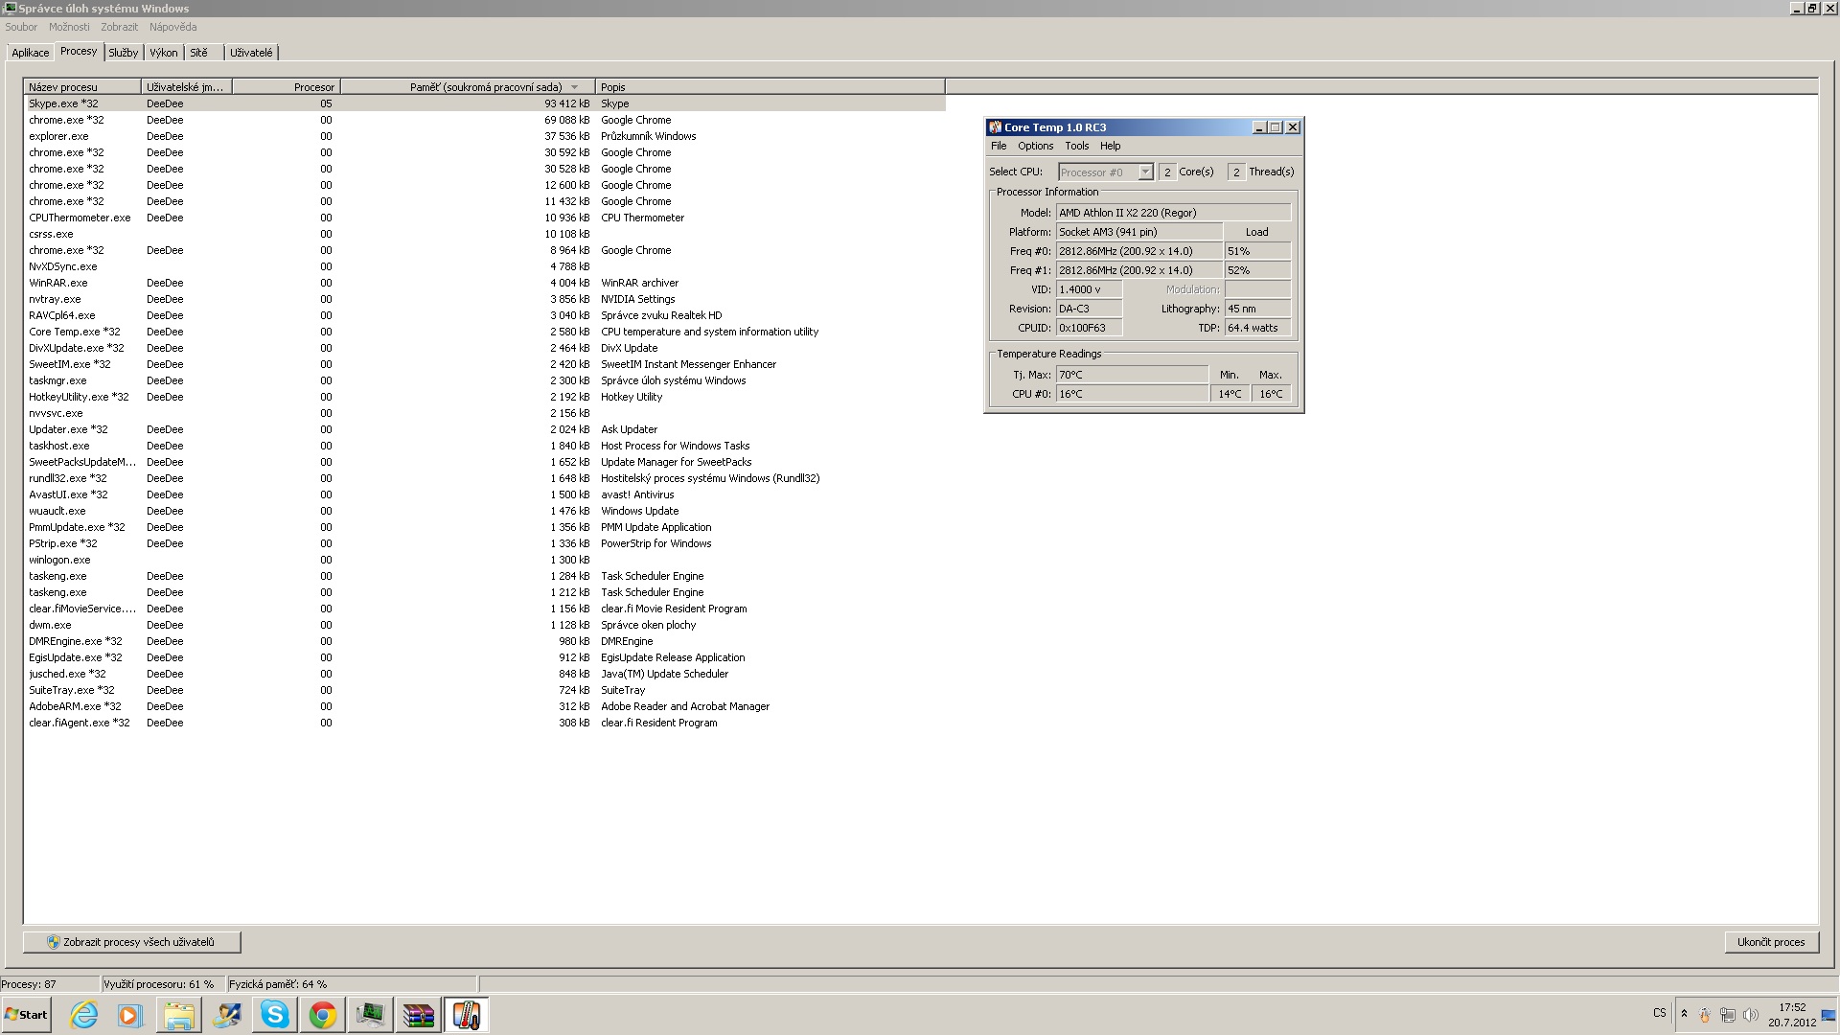Select the AvastUI.exe *32 process
This screenshot has height=1035, width=1840.
[x=485, y=494]
